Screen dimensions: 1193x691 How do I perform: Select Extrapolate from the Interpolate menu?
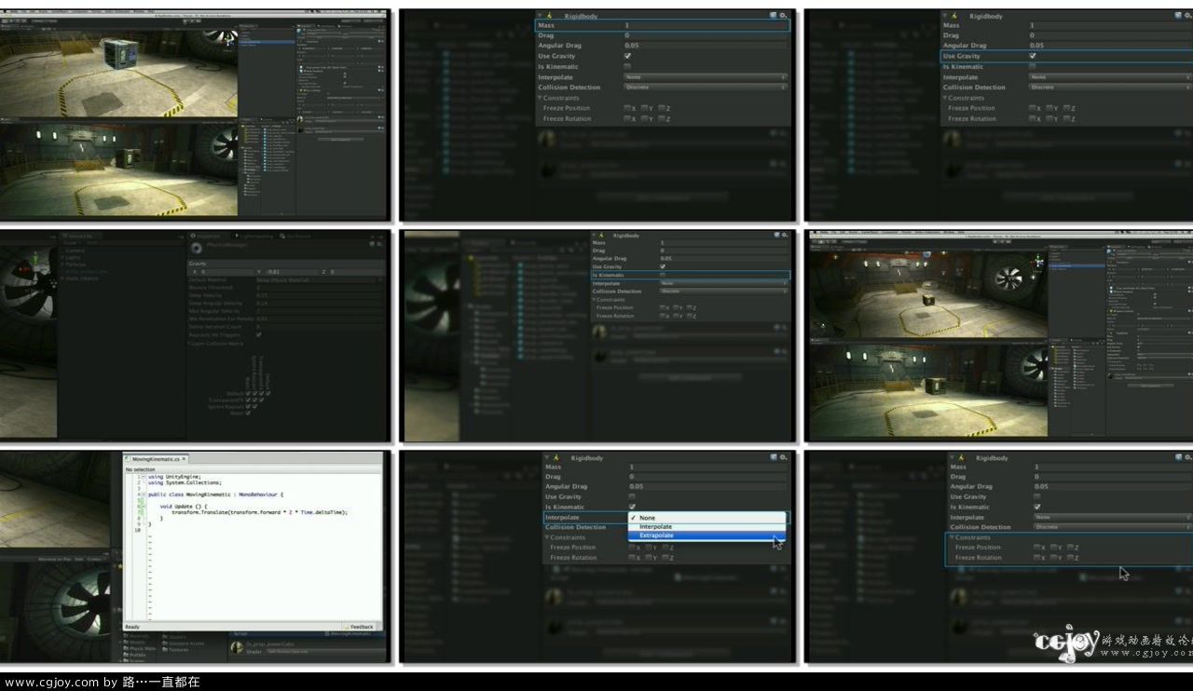point(656,535)
